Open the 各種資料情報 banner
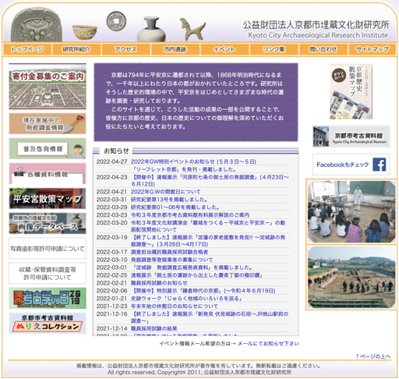 click(x=48, y=174)
